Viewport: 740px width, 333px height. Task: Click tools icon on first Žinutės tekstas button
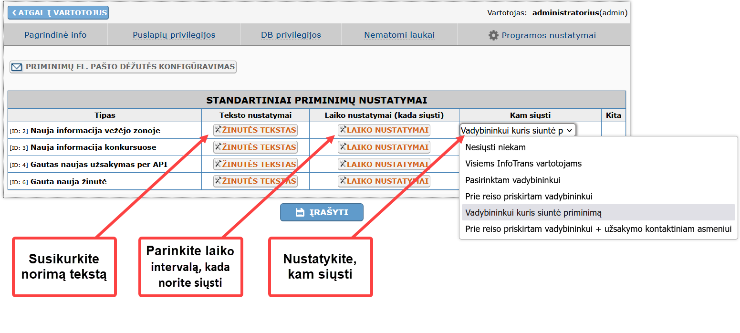coord(219,129)
